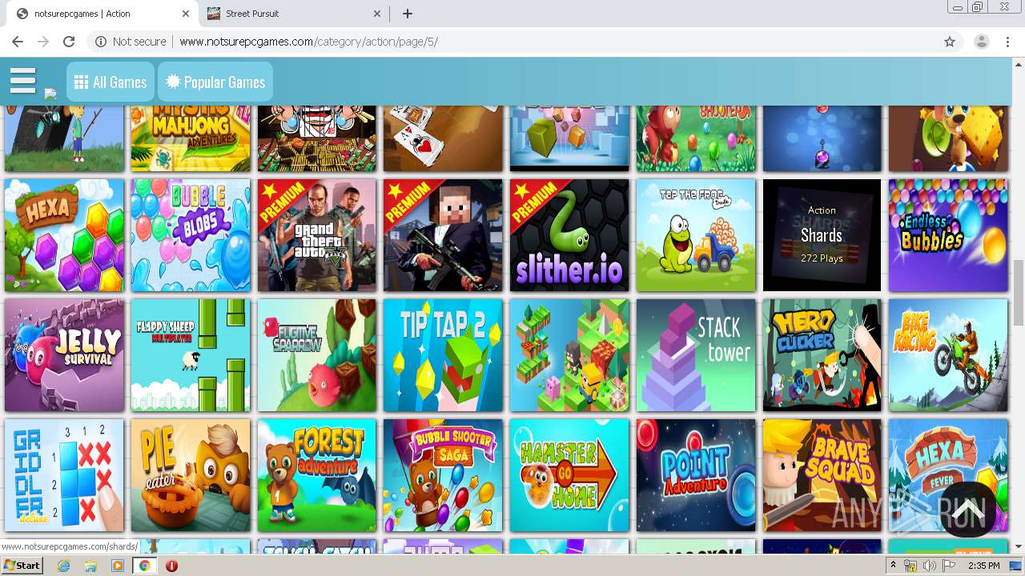1025x576 pixels.
Task: Open the Brave Squad game
Action: [822, 475]
